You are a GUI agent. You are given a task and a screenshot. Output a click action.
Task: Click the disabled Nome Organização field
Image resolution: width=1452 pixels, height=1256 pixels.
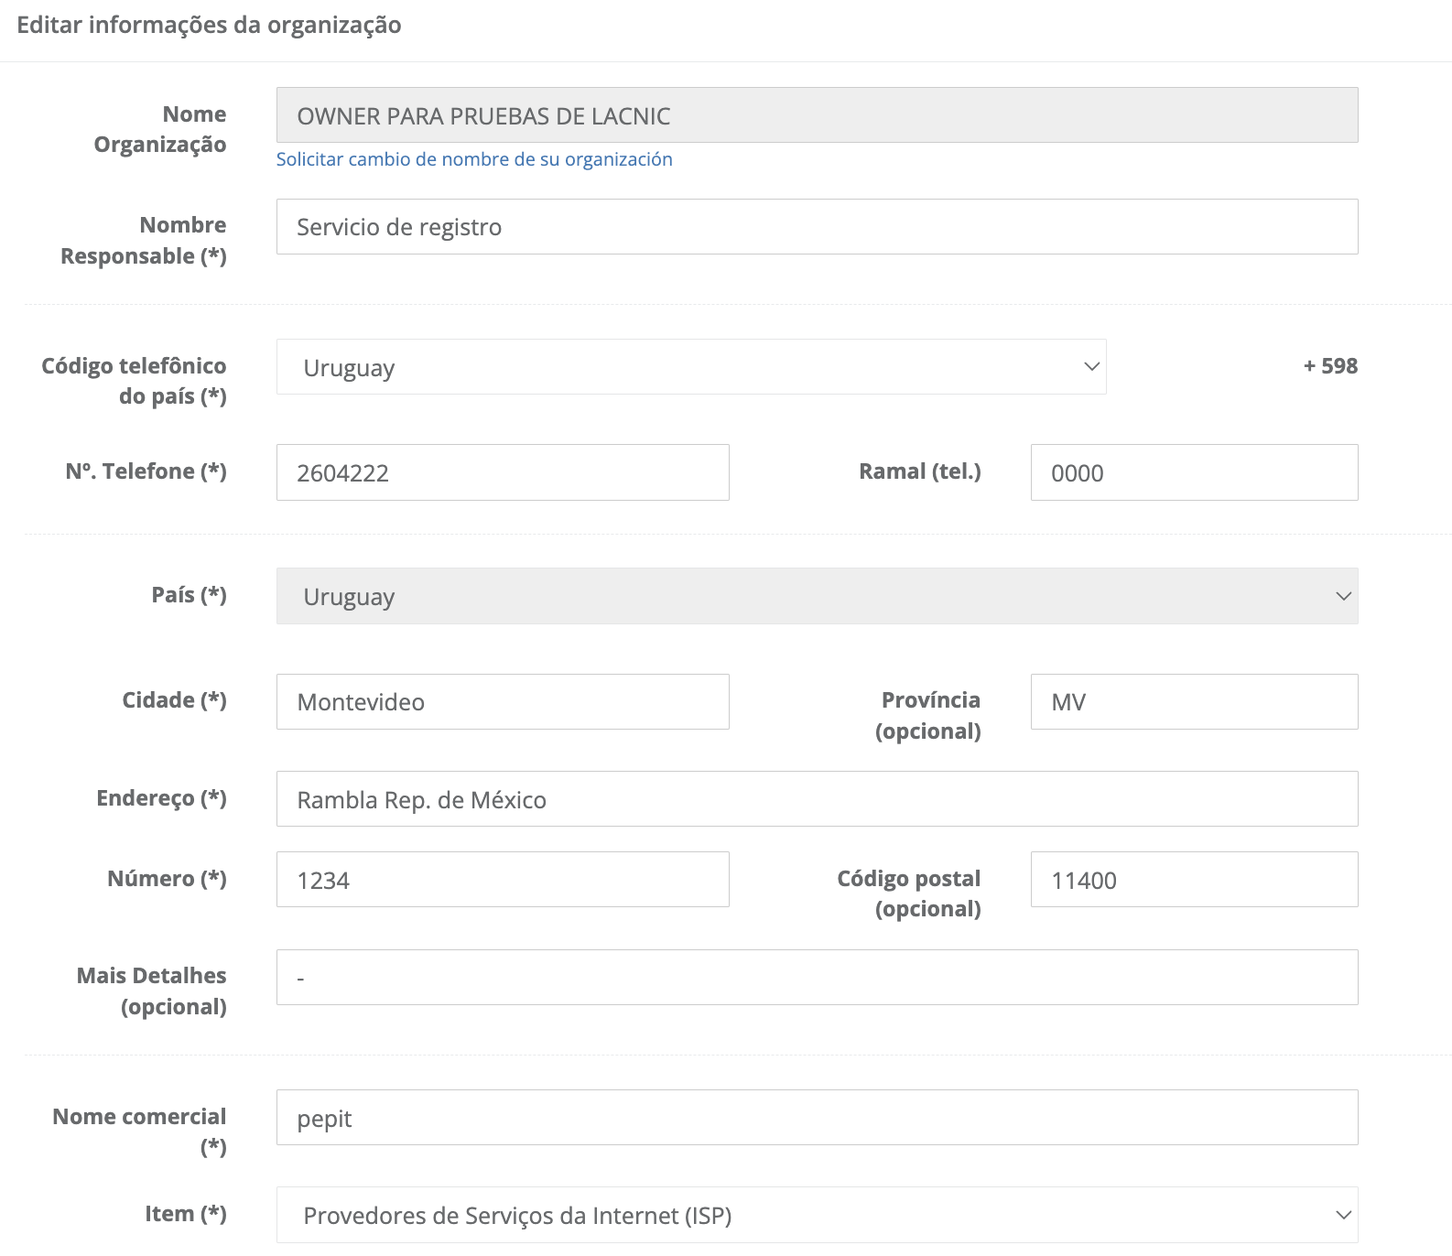(816, 115)
